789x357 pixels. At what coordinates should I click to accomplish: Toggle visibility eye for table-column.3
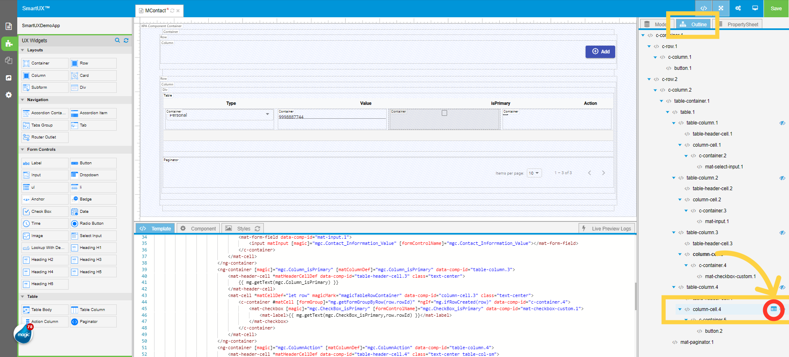[x=782, y=233]
